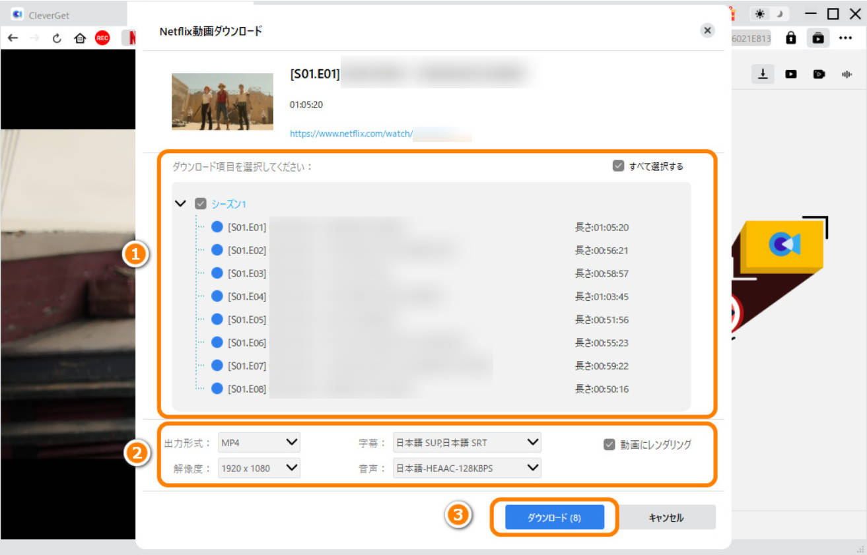The width and height of the screenshot is (867, 555).
Task: Toggle the 動画にレンダリング checkbox
Action: click(x=609, y=445)
